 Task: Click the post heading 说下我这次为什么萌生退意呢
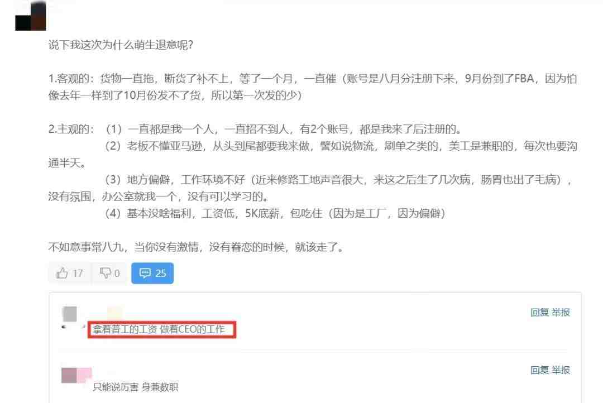tap(121, 45)
